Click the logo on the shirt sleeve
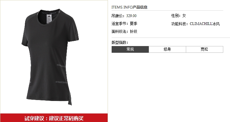Screen dimensions: 230x122 76,35
